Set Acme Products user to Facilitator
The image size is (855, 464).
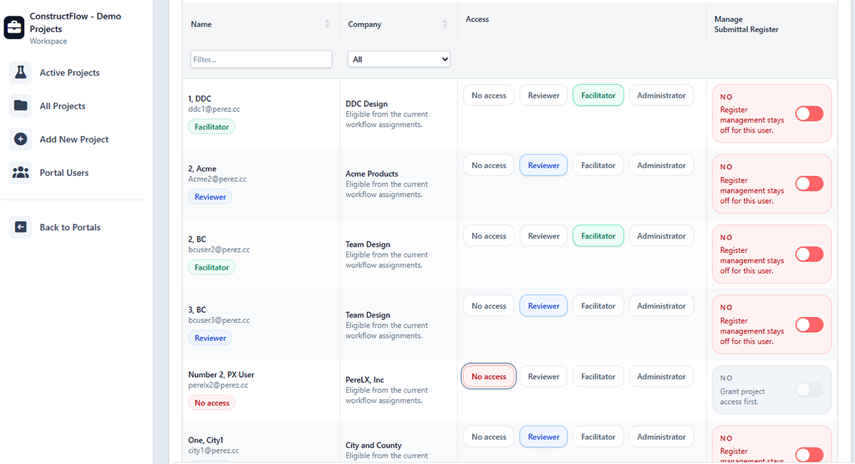point(598,165)
